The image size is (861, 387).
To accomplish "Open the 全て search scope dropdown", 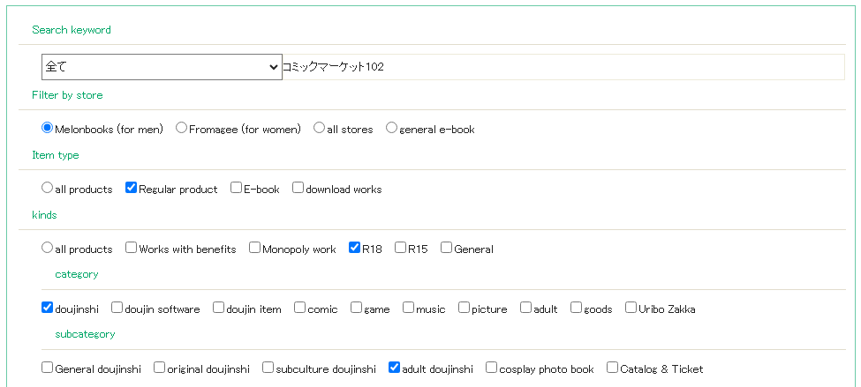I will coord(162,67).
